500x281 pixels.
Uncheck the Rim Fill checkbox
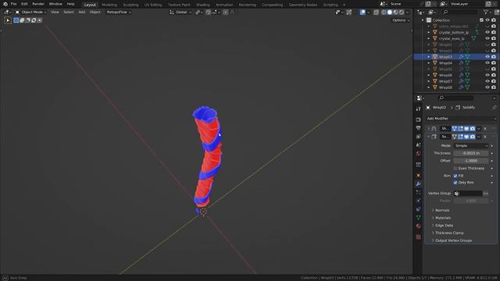pos(455,176)
